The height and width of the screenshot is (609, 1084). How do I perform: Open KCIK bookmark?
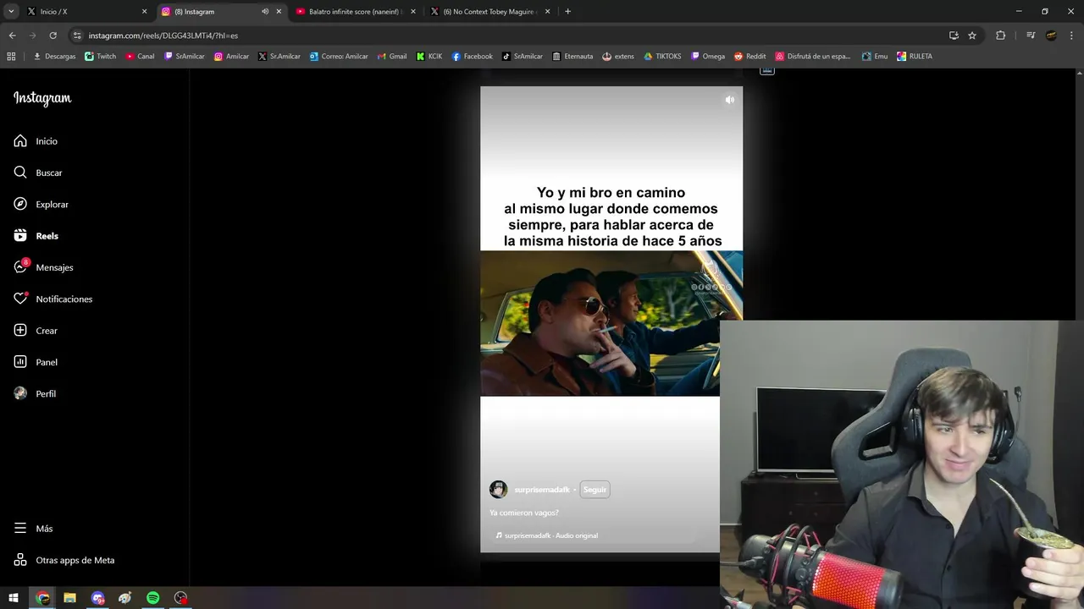(429, 57)
